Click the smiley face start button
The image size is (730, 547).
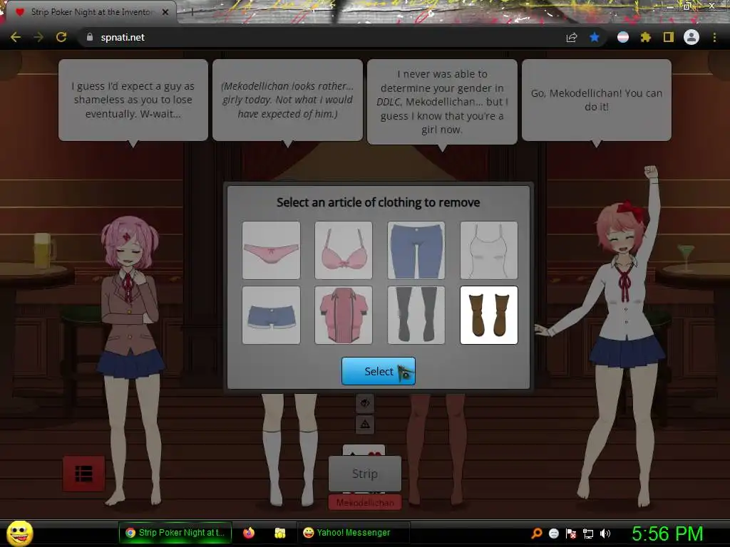(19, 533)
